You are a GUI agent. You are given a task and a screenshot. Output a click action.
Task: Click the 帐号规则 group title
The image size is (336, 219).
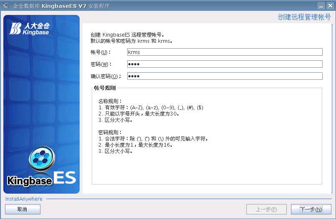(105, 88)
